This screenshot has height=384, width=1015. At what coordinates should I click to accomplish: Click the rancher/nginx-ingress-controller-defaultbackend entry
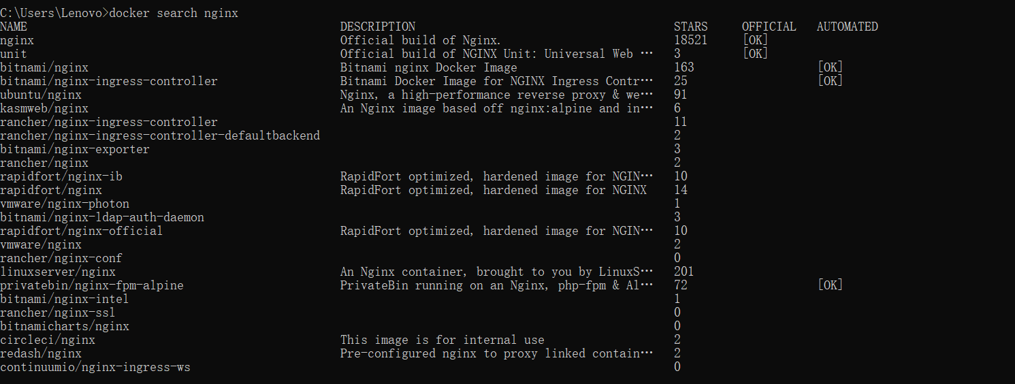pyautogui.click(x=160, y=135)
